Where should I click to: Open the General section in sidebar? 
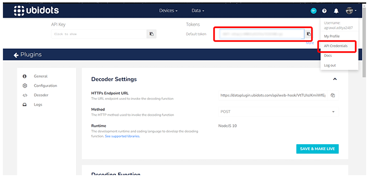tap(41, 76)
